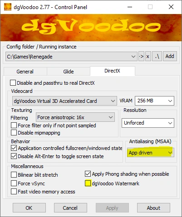This screenshot has height=217, width=182.
Task: Click the Add config folder button
Action: (x=170, y=57)
